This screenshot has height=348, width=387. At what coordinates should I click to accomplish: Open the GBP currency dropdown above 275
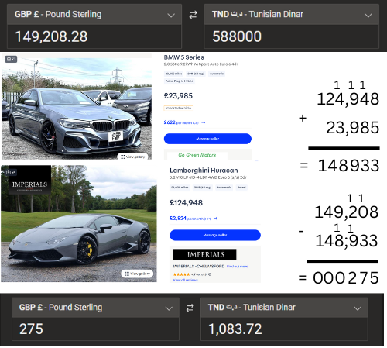[x=95, y=308]
